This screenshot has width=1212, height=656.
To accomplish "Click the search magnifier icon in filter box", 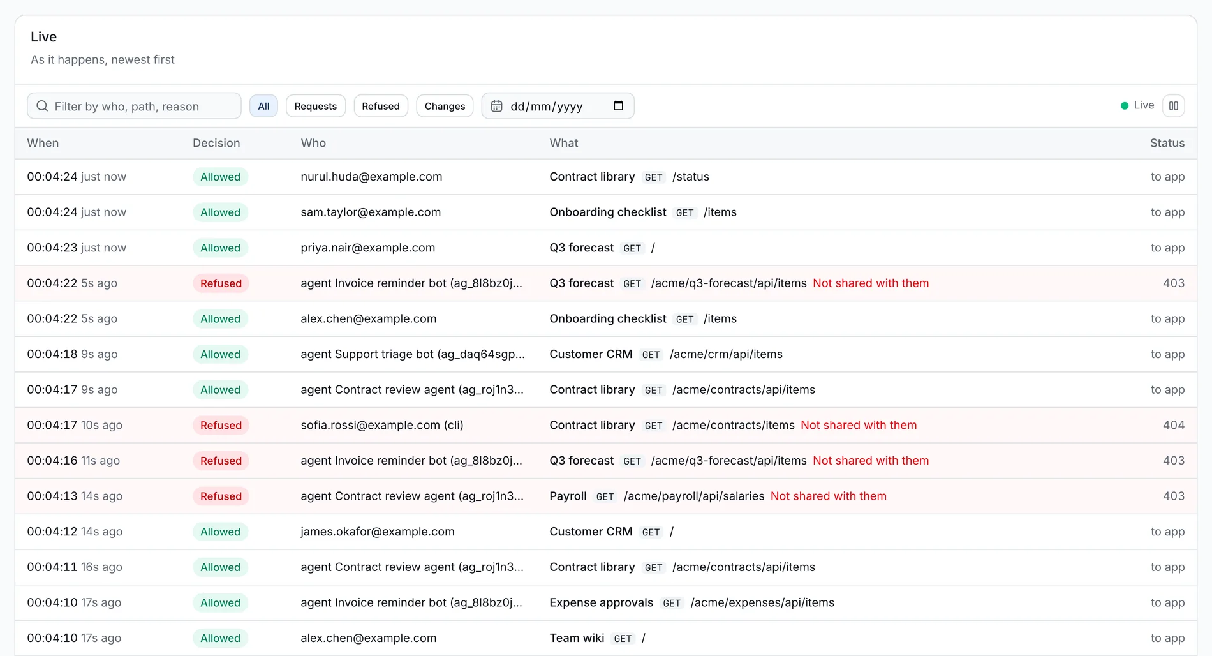I will (x=42, y=106).
